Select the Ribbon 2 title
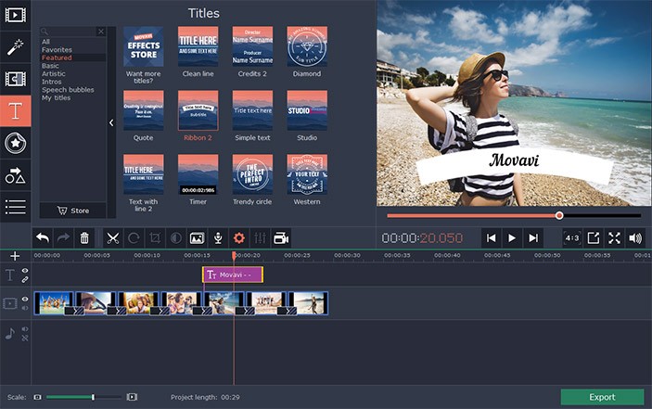This screenshot has width=652, height=409. 198,110
